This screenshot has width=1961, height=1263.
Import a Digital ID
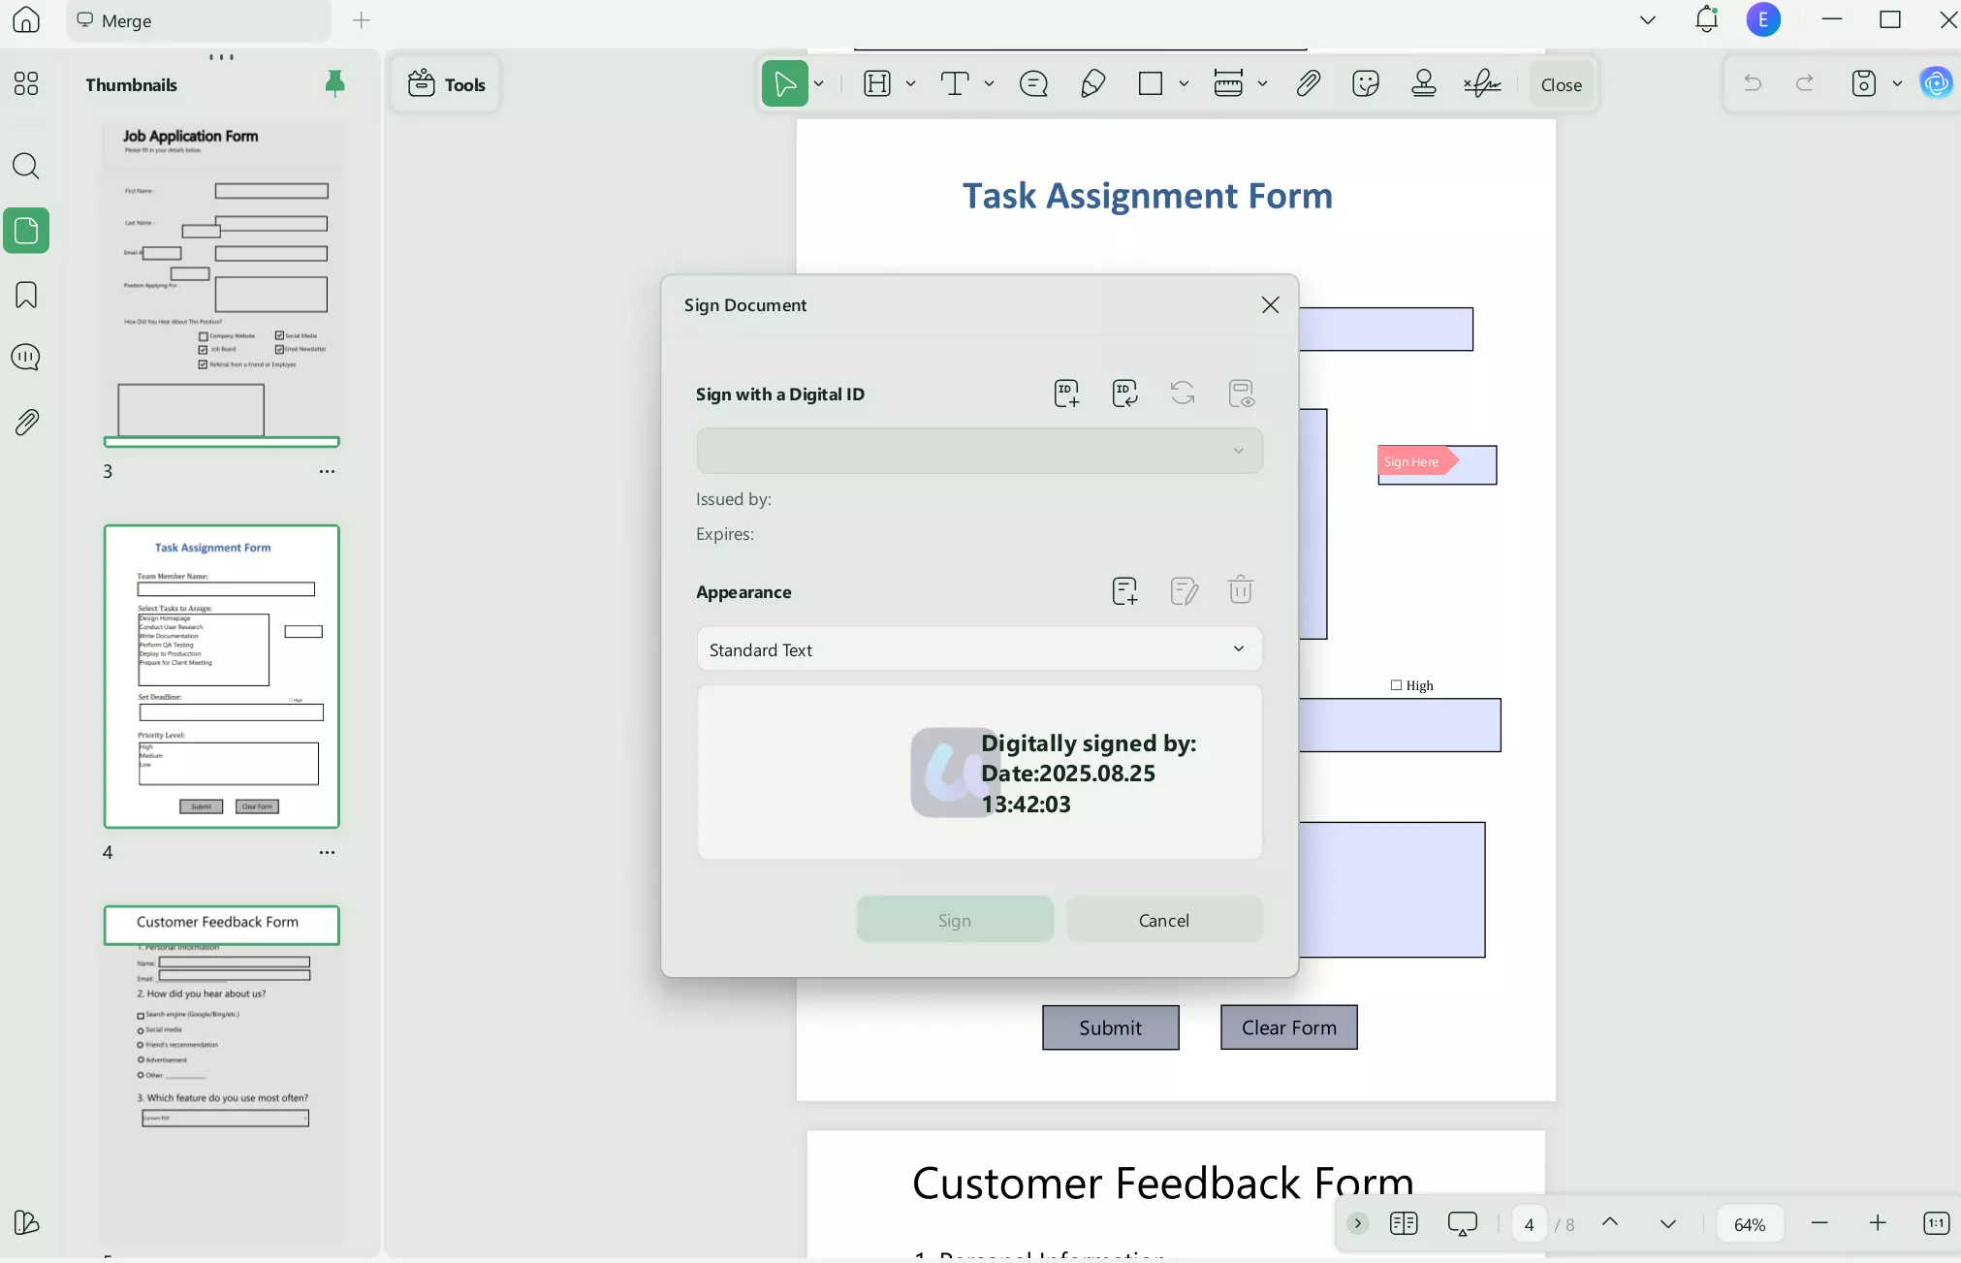(x=1124, y=394)
